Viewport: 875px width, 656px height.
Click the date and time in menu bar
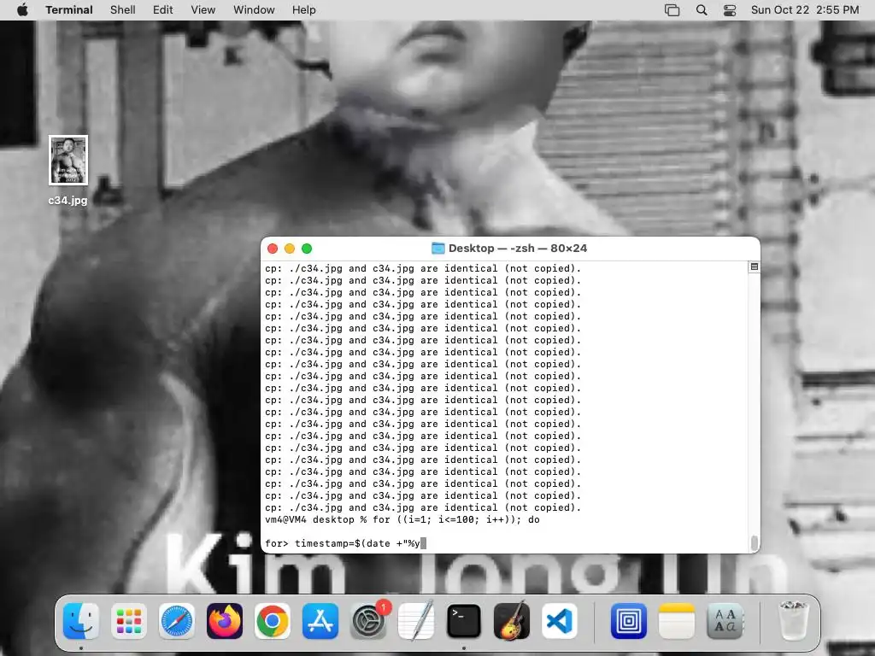(x=805, y=10)
